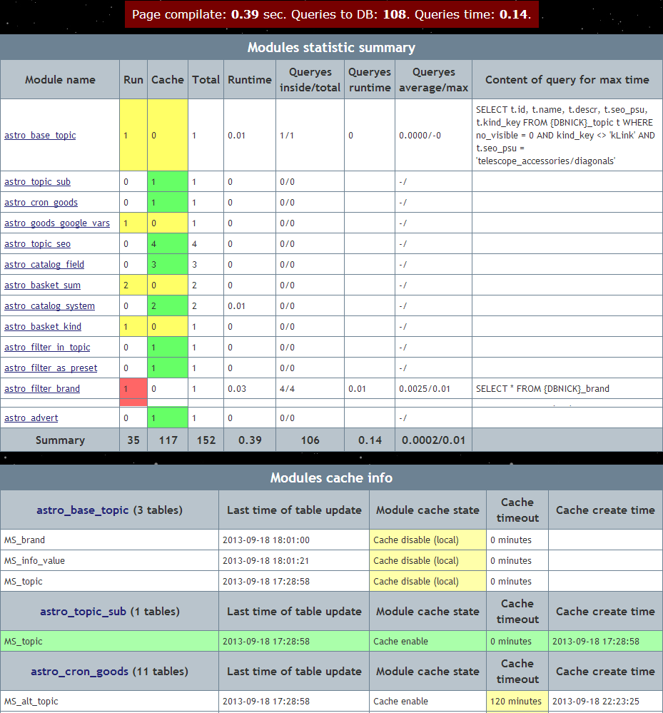Click the astro_basket_sum module link
663x713 pixels.
pyautogui.click(x=42, y=285)
